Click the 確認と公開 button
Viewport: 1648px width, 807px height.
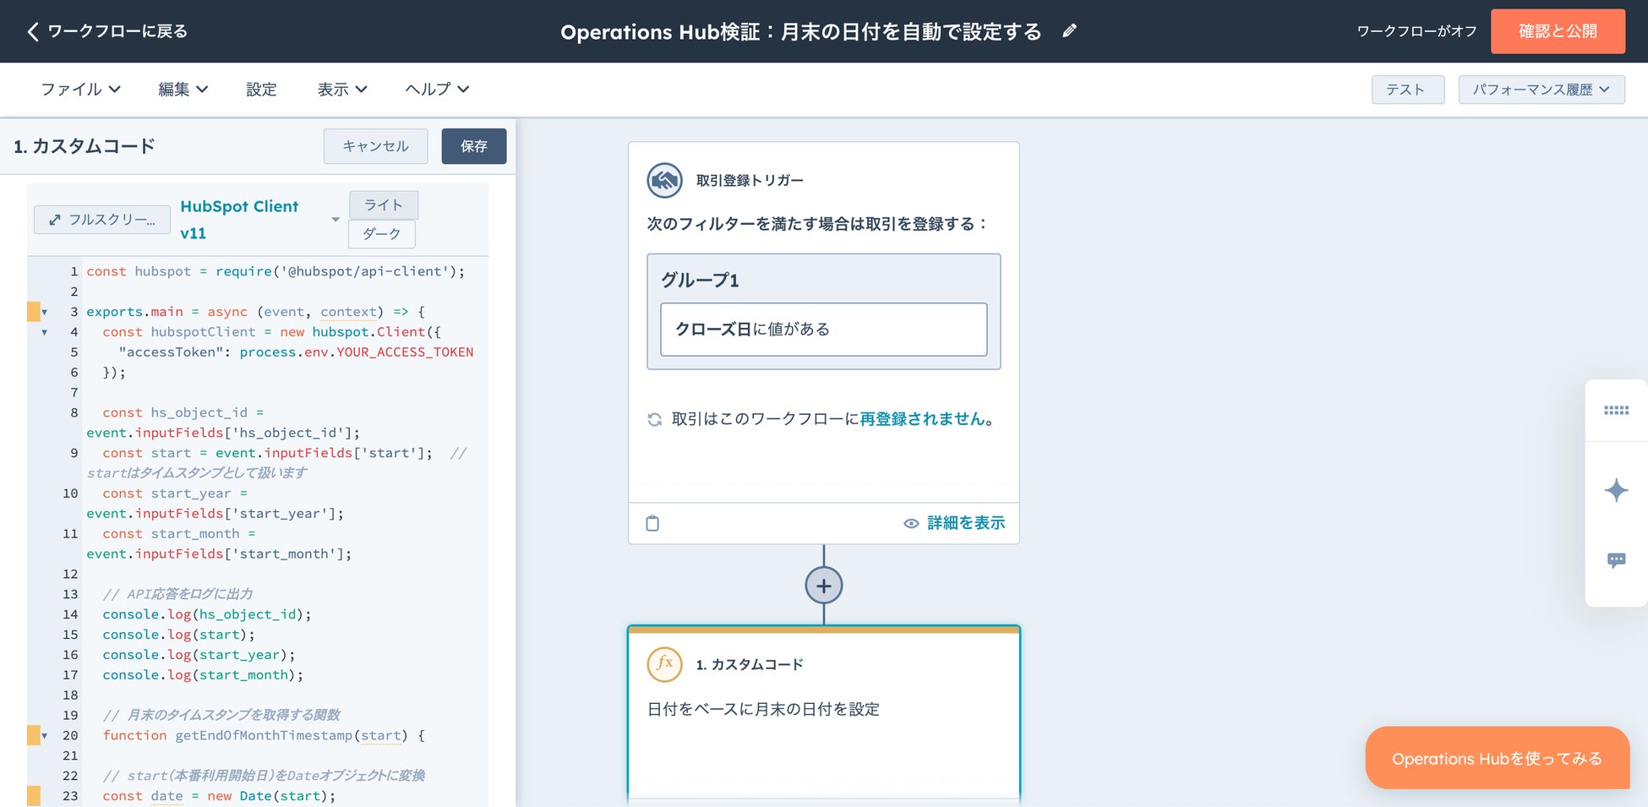[x=1558, y=31]
